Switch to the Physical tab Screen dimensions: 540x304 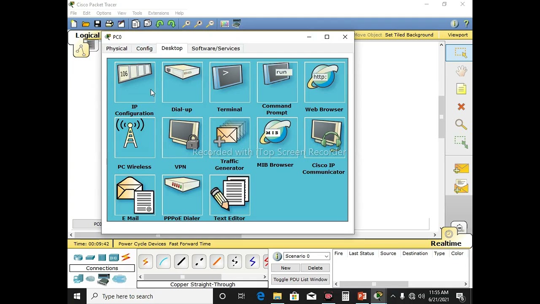[116, 49]
